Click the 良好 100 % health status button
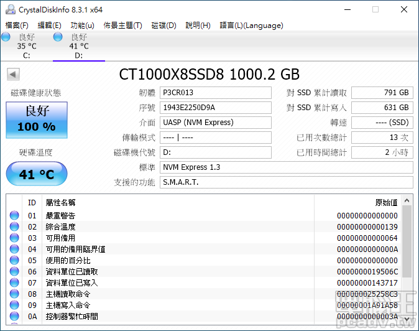This screenshot has width=419, height=331. click(37, 120)
